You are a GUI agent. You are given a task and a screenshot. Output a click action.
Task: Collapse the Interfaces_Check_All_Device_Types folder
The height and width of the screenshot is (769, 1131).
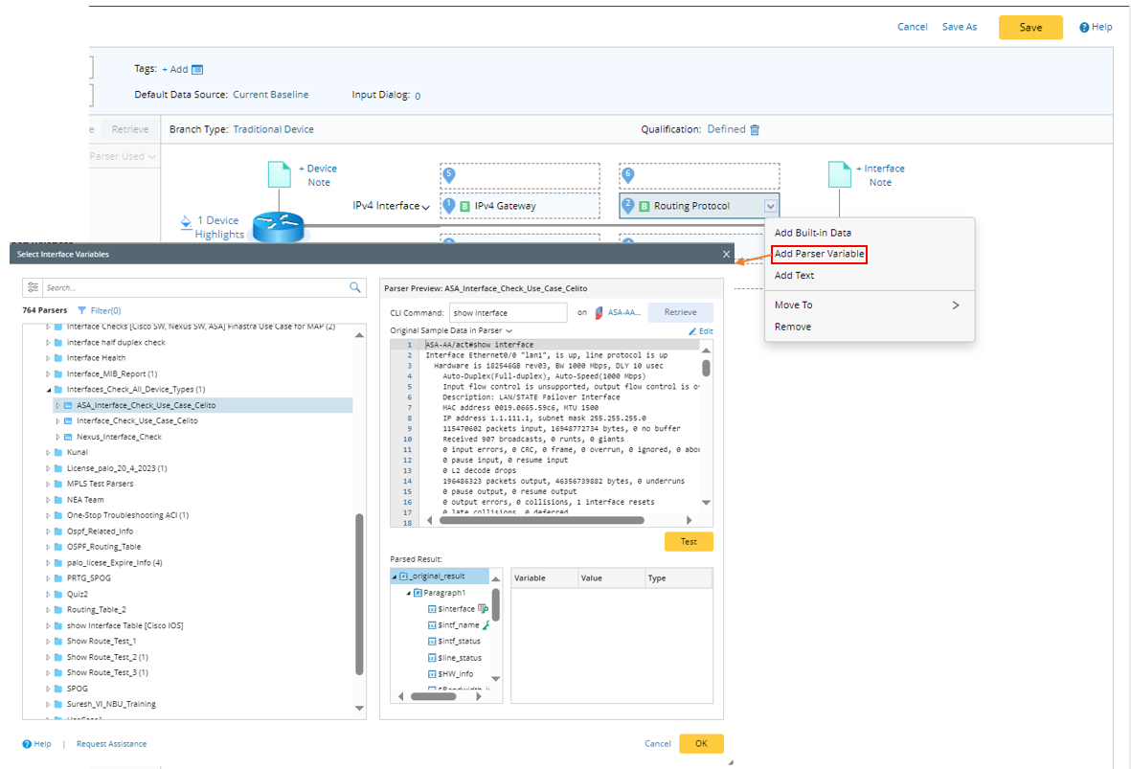tap(48, 390)
